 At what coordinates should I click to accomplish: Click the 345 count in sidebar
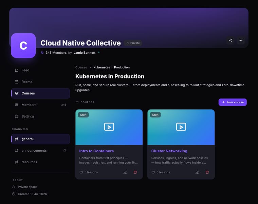click(x=64, y=105)
